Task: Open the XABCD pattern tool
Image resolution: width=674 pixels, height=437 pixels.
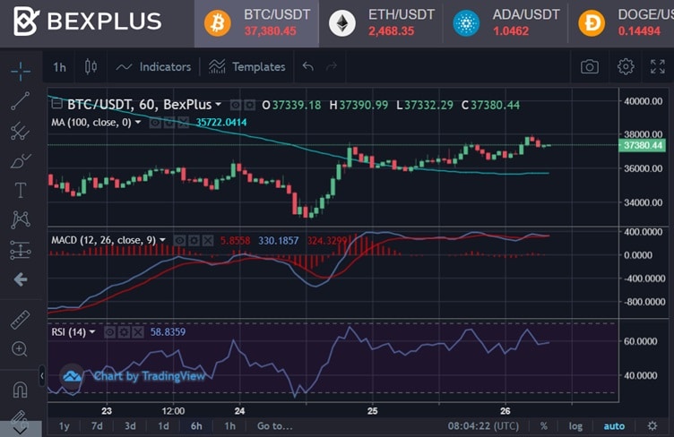Action: pyautogui.click(x=21, y=219)
